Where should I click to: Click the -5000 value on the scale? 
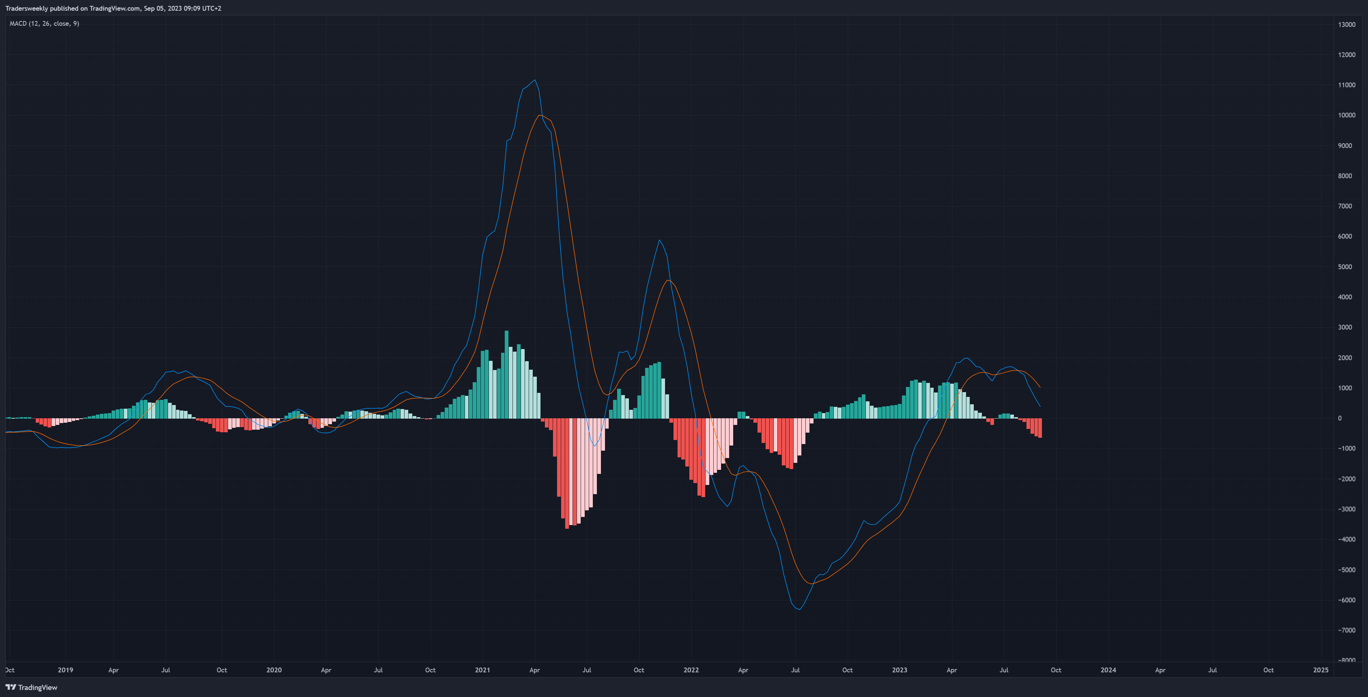tap(1347, 570)
